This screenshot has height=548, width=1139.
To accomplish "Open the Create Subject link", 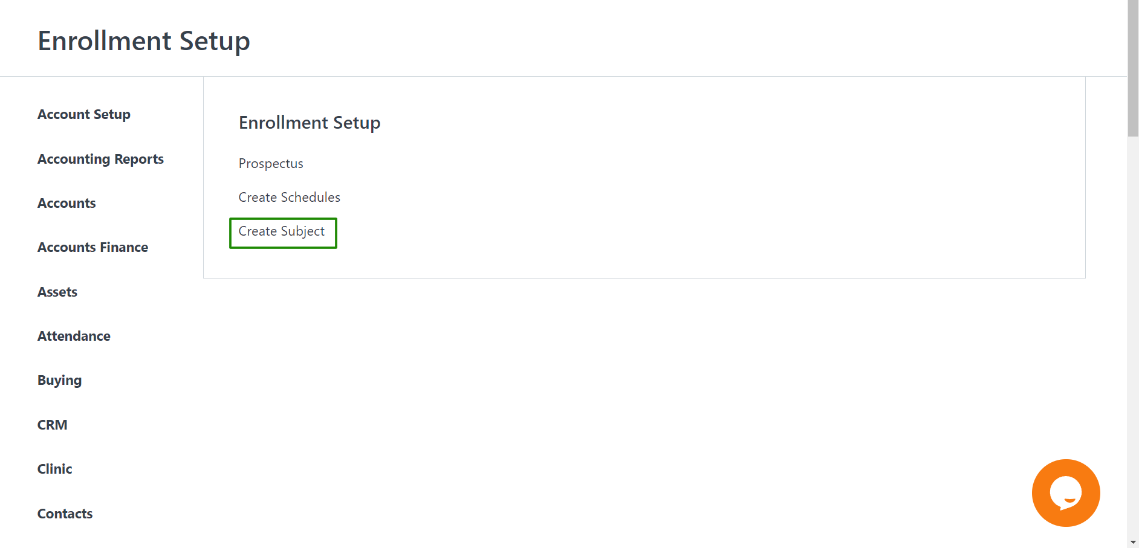I will click(282, 231).
